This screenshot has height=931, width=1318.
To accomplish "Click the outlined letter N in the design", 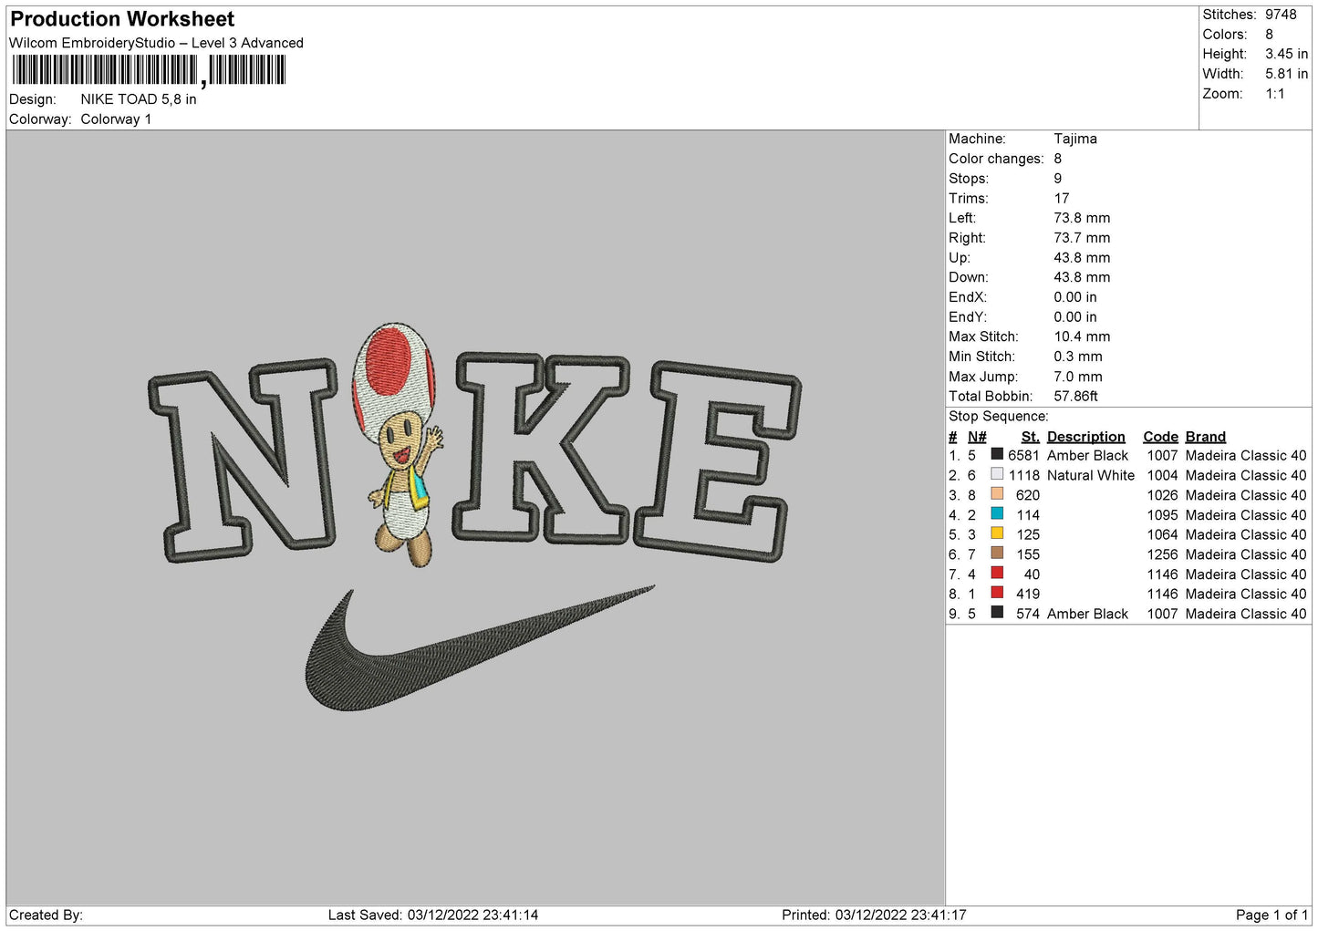I will [x=243, y=459].
